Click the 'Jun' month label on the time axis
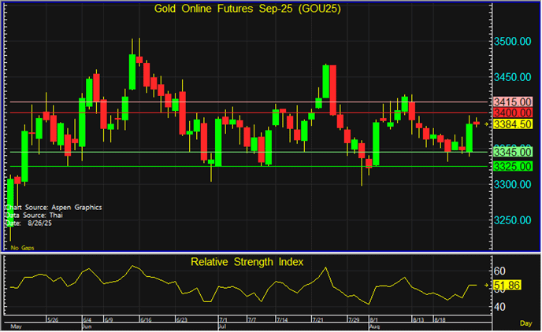The width and height of the screenshot is (542, 332). (x=88, y=325)
